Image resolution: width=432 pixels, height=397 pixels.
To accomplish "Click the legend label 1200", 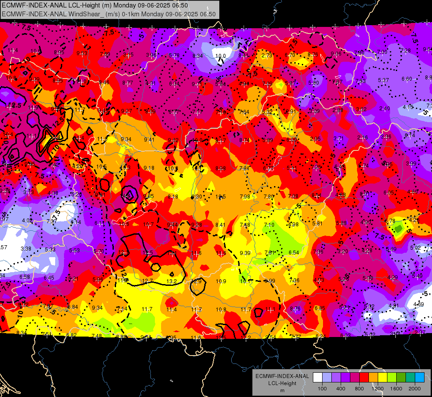I will tap(377, 389).
